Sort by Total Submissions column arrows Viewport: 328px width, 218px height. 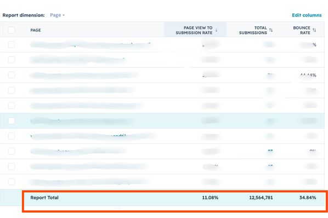[x=271, y=30]
